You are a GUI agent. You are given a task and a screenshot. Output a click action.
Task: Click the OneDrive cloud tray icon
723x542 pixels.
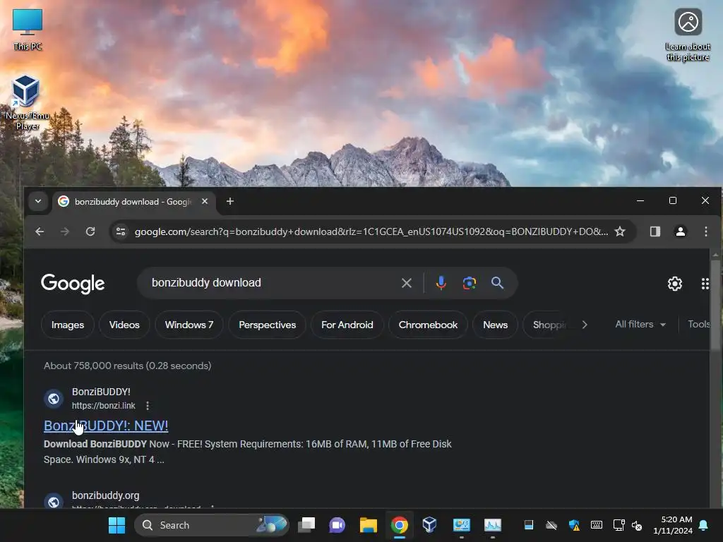pyautogui.click(x=551, y=525)
